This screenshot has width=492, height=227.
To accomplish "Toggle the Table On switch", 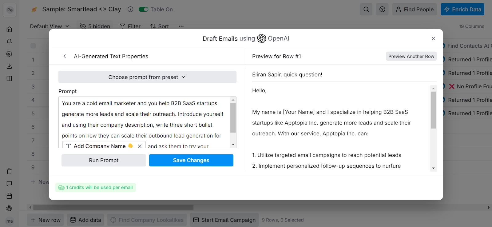I will pyautogui.click(x=144, y=9).
